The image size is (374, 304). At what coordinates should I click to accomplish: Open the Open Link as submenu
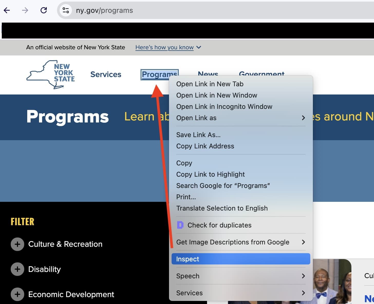pos(241,118)
